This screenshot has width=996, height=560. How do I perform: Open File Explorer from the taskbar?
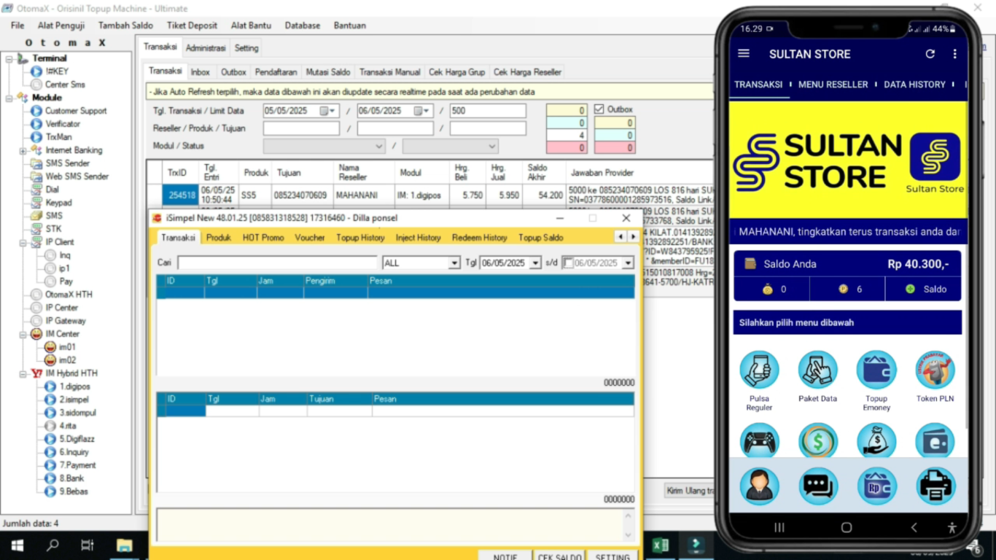(x=125, y=545)
